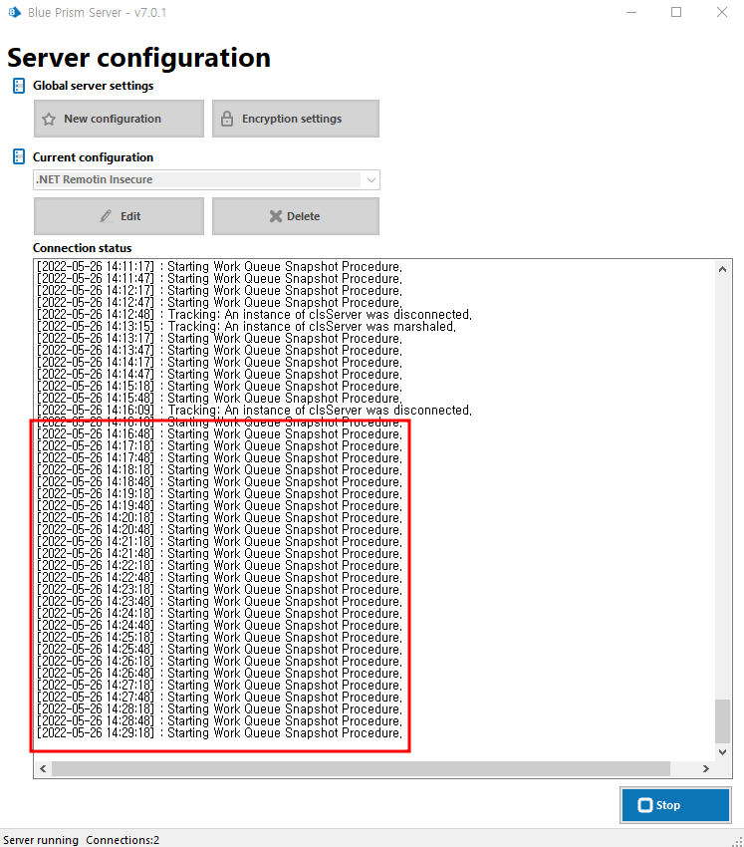
Task: Edit the current configuration
Action: click(x=119, y=216)
